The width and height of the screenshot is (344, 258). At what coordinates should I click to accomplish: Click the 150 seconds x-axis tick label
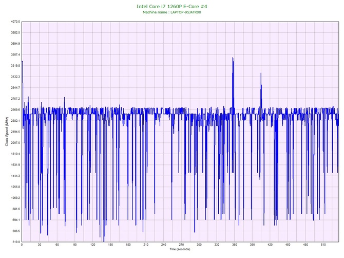click(110, 245)
